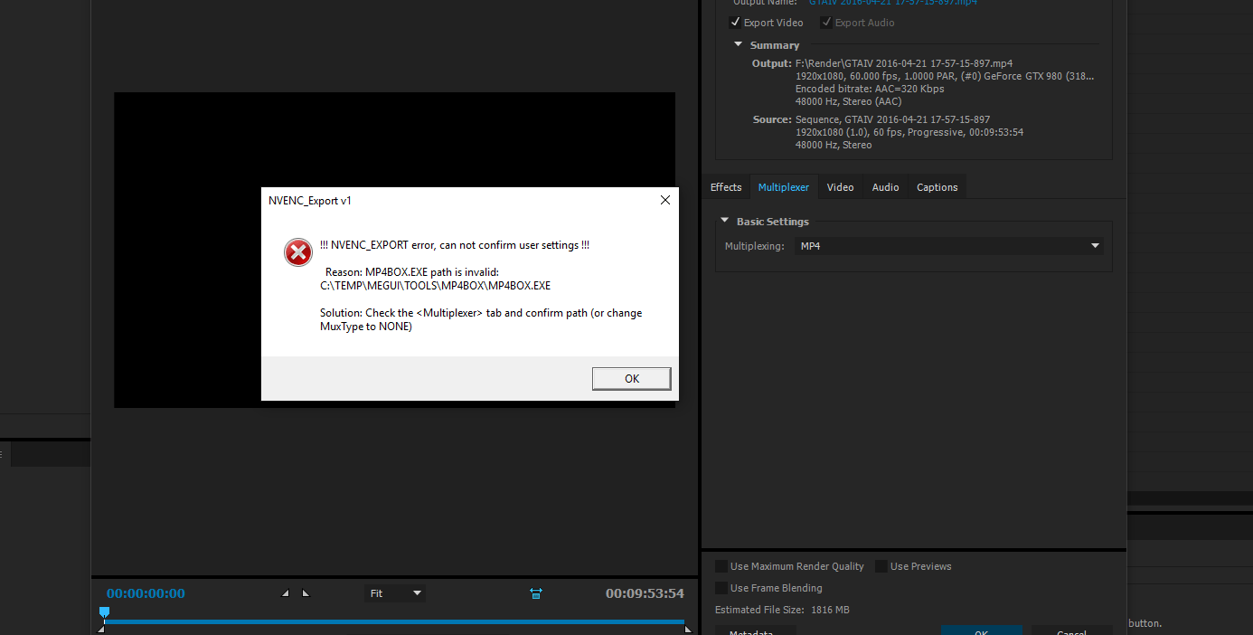The width and height of the screenshot is (1253, 635).
Task: Click the crop output icon above the timeline
Action: 536,592
